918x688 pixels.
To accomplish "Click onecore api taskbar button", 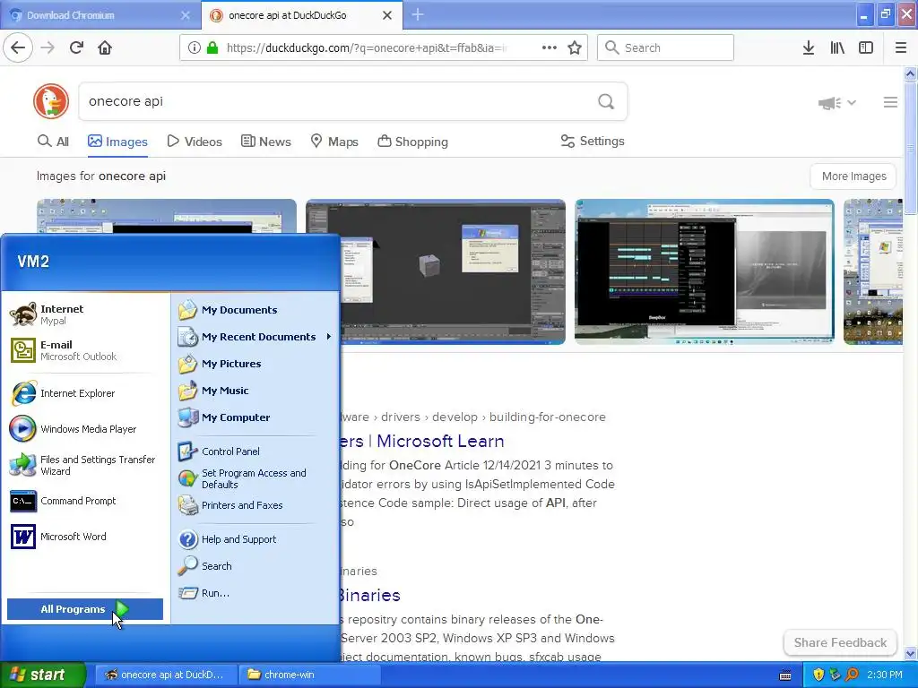I will [166, 675].
